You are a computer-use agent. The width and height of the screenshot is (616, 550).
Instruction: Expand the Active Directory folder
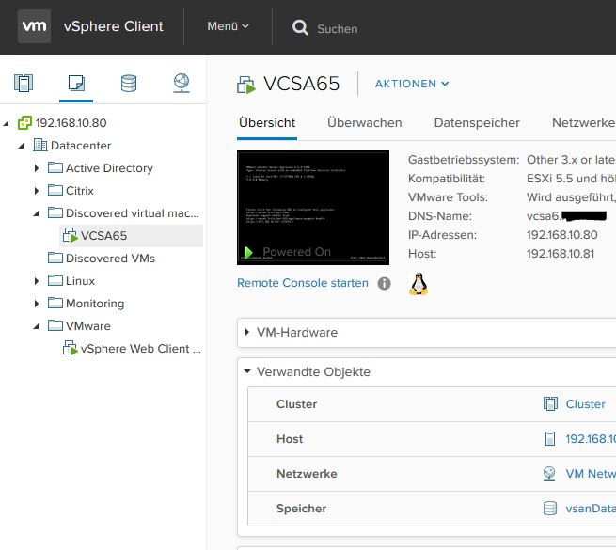(37, 168)
